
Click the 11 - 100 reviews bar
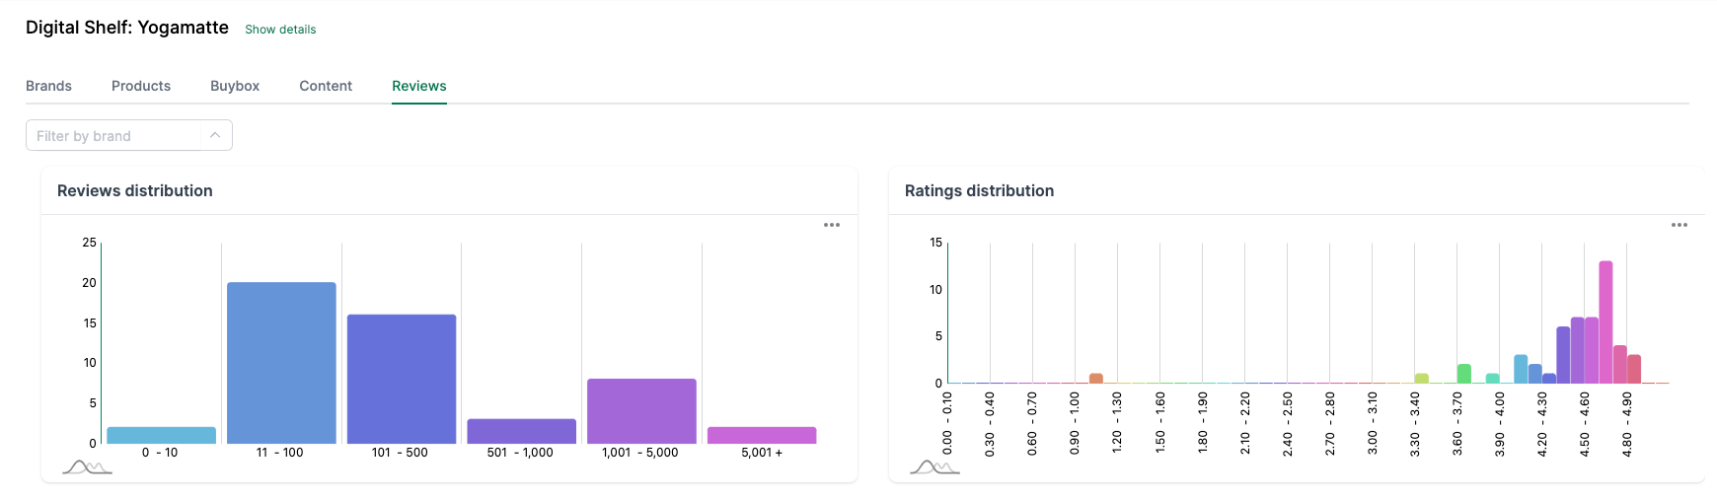(281, 363)
